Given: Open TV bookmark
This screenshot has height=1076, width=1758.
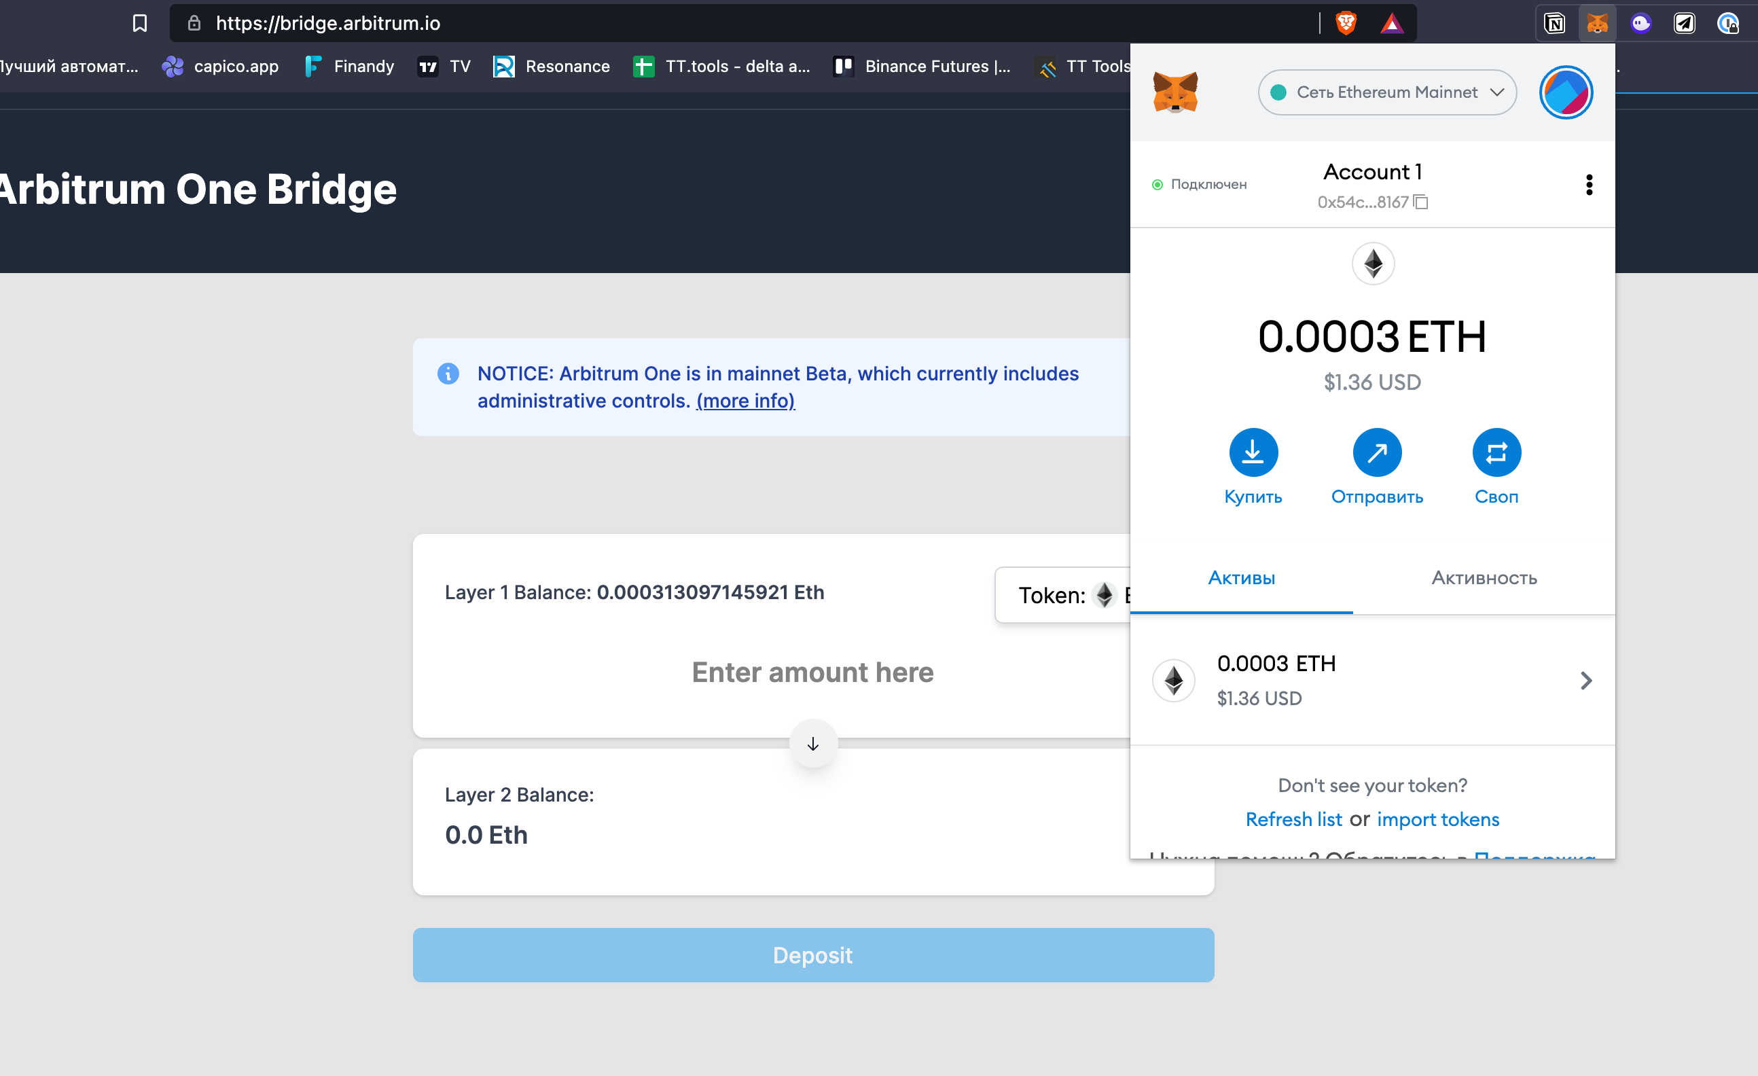Looking at the screenshot, I should [444, 67].
